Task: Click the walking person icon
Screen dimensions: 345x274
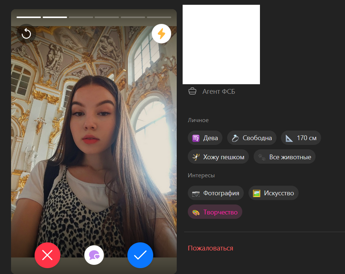Action: [196, 157]
